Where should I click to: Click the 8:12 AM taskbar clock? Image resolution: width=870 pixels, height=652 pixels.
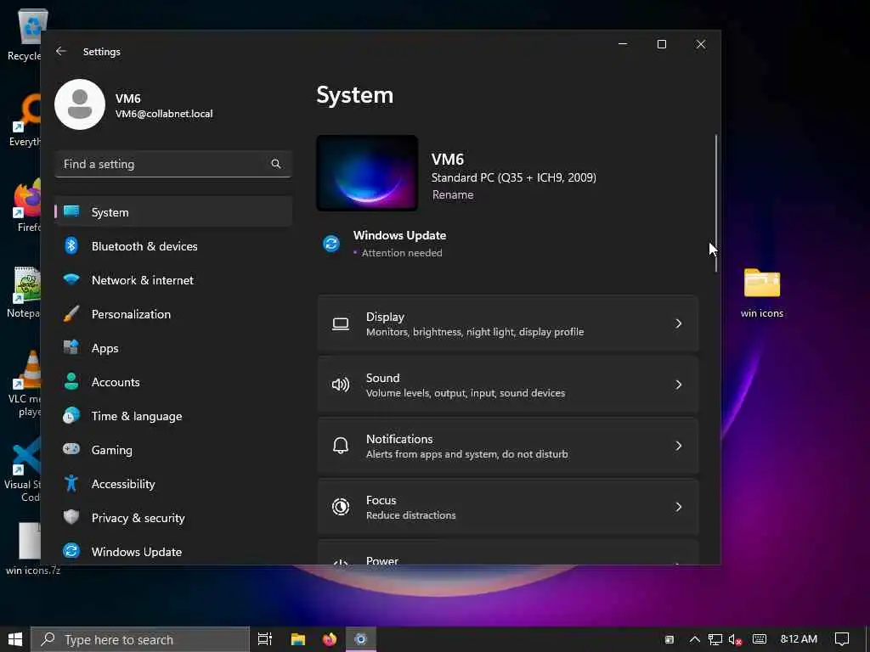pos(799,639)
